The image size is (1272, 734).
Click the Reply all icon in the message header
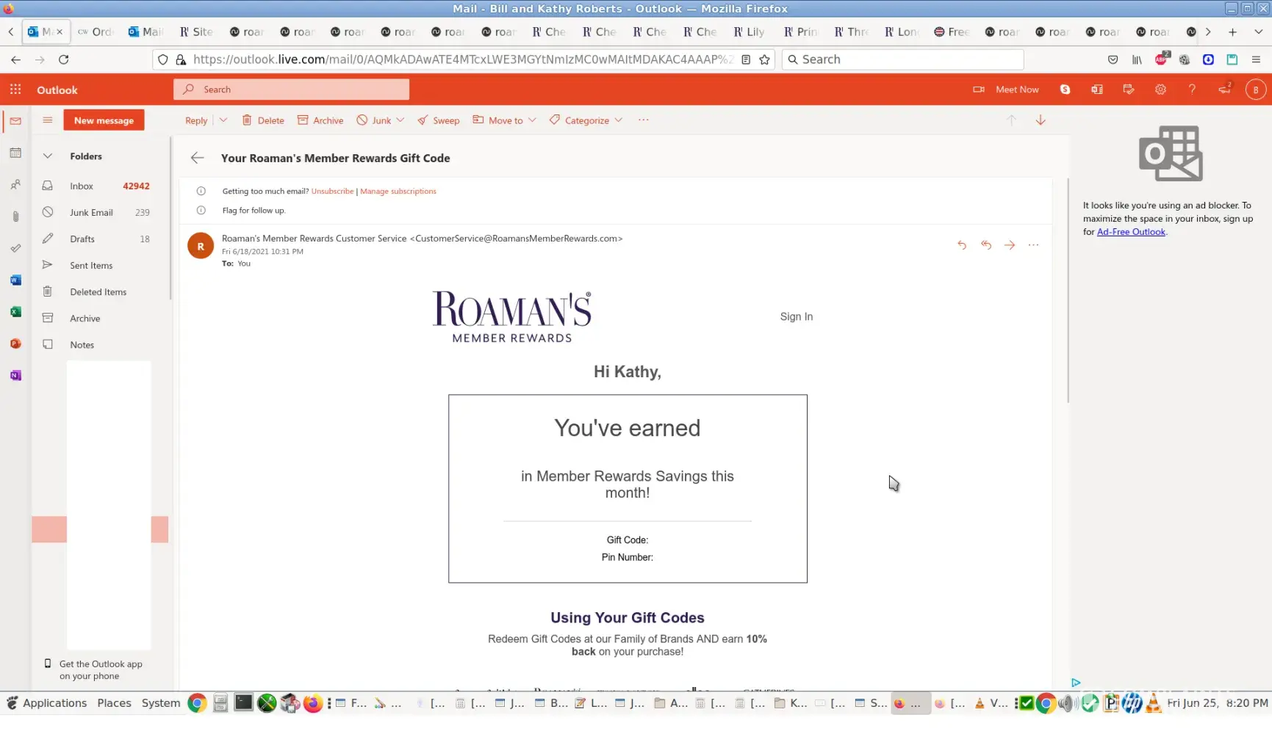986,245
